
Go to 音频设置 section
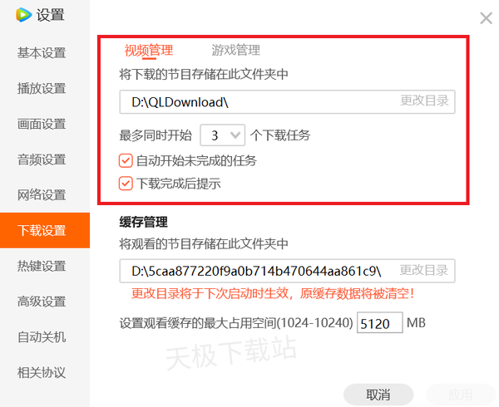42,160
